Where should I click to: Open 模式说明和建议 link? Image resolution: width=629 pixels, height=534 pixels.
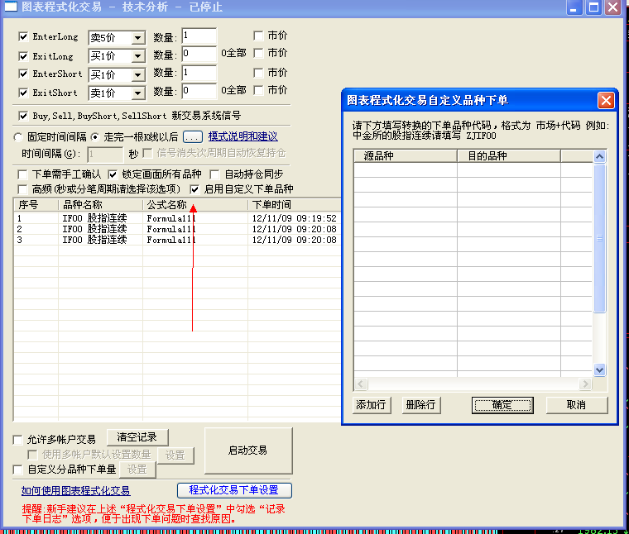click(x=242, y=136)
